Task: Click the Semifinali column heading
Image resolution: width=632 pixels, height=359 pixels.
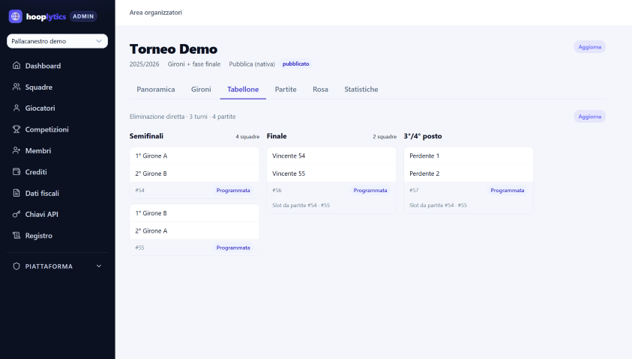Action: point(146,136)
